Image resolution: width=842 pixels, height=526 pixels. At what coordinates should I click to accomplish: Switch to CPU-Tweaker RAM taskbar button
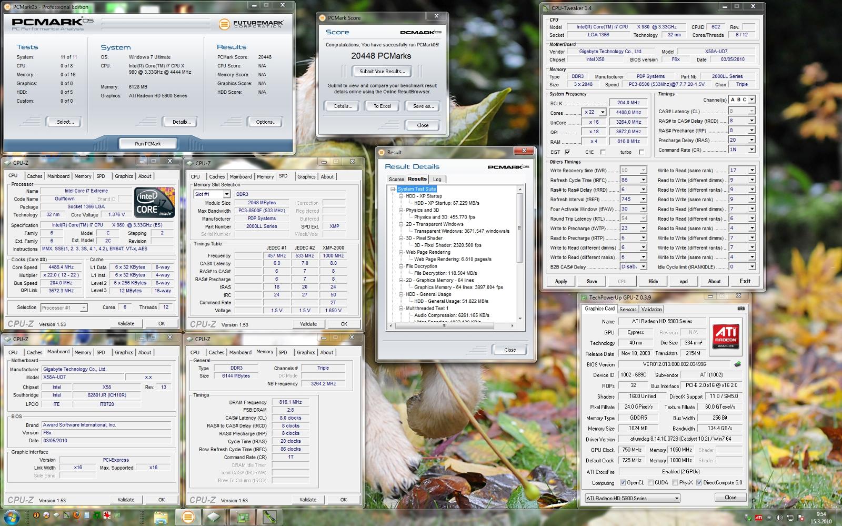tap(269, 517)
